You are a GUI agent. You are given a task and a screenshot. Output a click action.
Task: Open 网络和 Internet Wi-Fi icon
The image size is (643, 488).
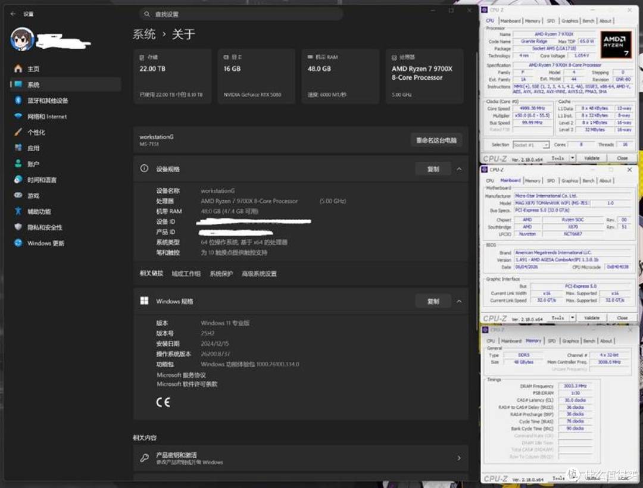coord(18,117)
